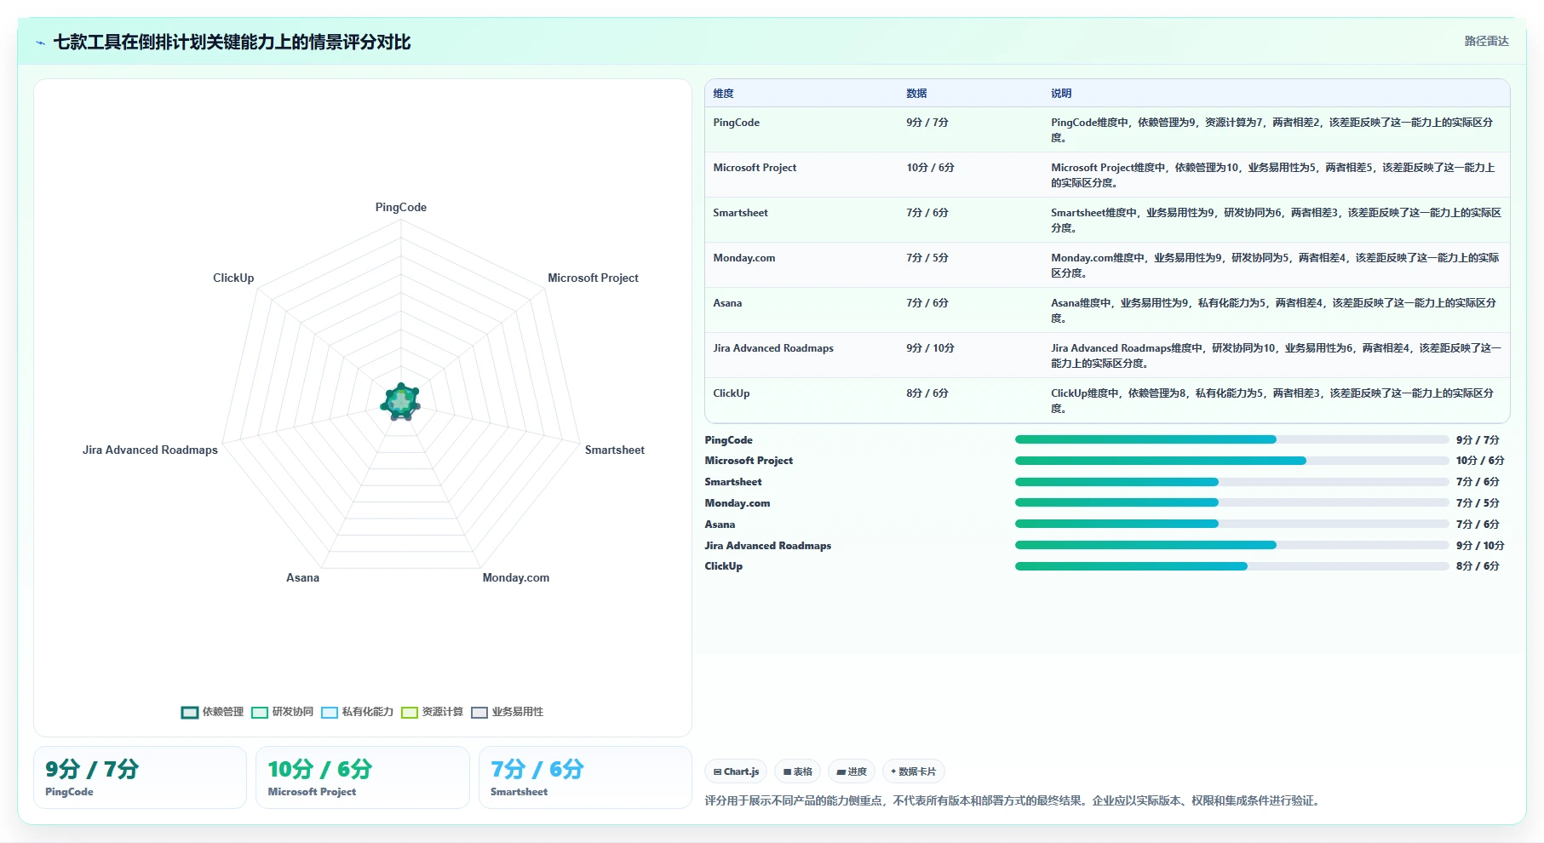This screenshot has height=843, width=1544.
Task: Click the Monday.com axis label on radar
Action: point(515,577)
